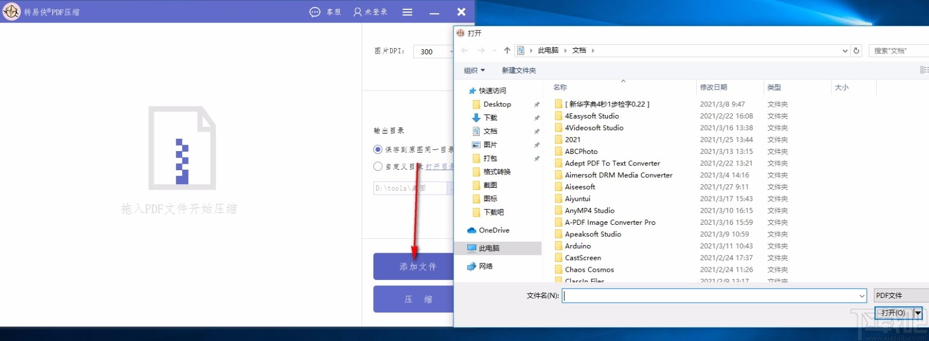This screenshot has height=341, width=929.
Task: Select folder 新华字典4秒1步检字0.22
Action: tap(607, 104)
